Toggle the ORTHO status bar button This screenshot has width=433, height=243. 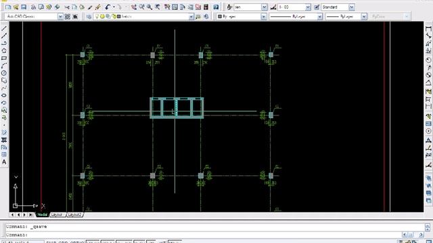[x=77, y=242]
